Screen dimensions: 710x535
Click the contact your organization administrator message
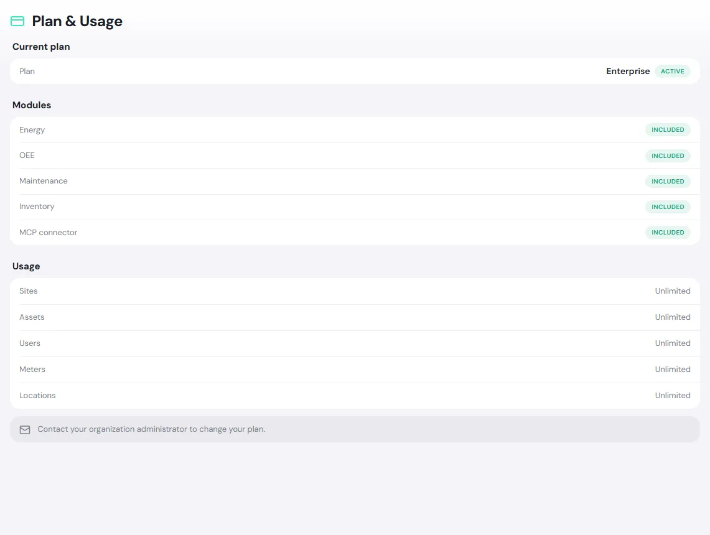click(151, 429)
